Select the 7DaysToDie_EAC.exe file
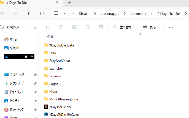189x118 pixels. (x=64, y=114)
